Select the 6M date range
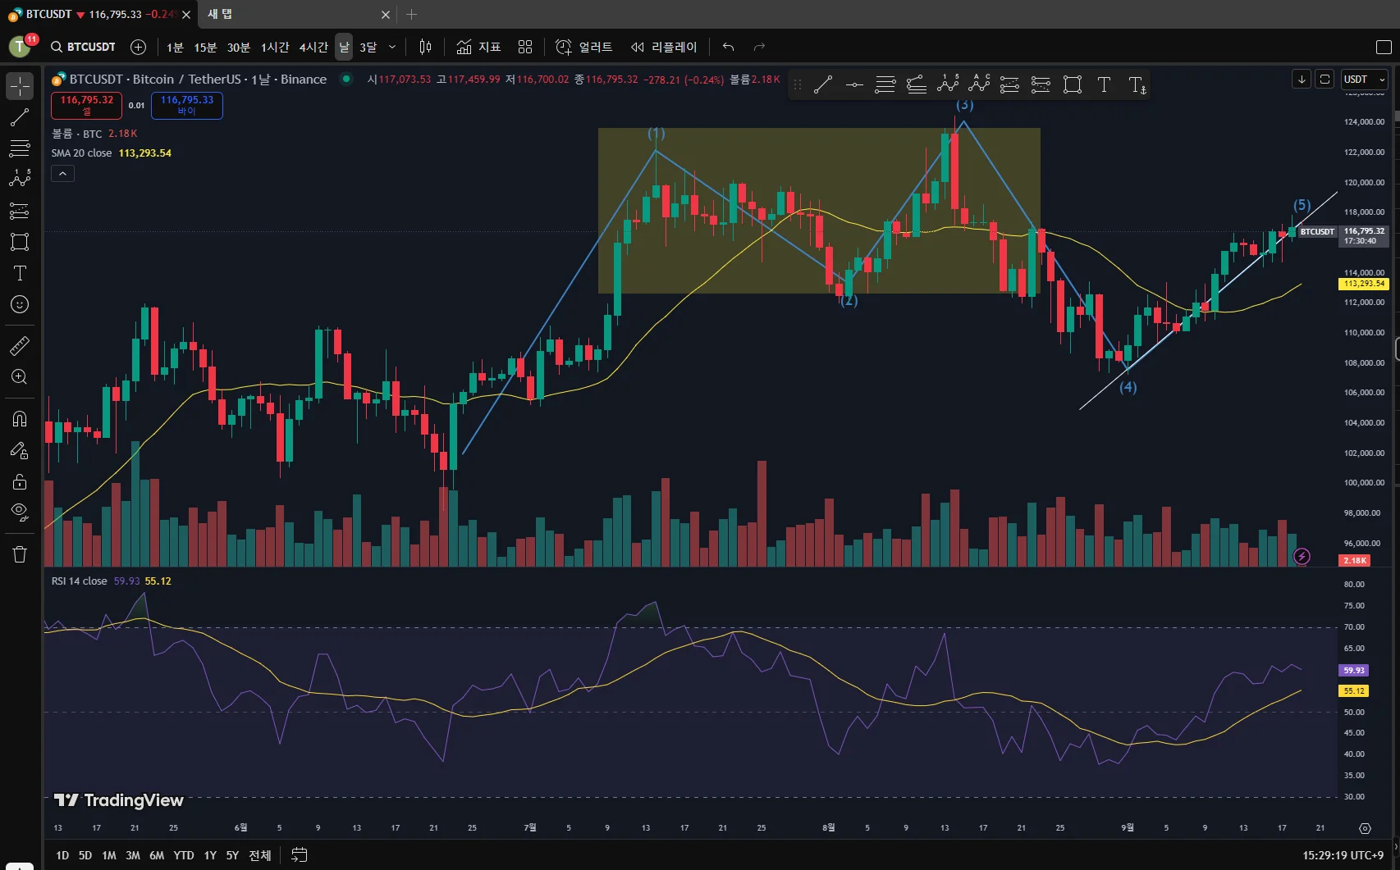Viewport: 1400px width, 870px height. 157,855
